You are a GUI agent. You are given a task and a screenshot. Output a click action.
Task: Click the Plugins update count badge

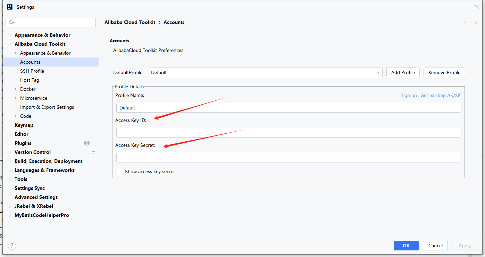point(87,143)
